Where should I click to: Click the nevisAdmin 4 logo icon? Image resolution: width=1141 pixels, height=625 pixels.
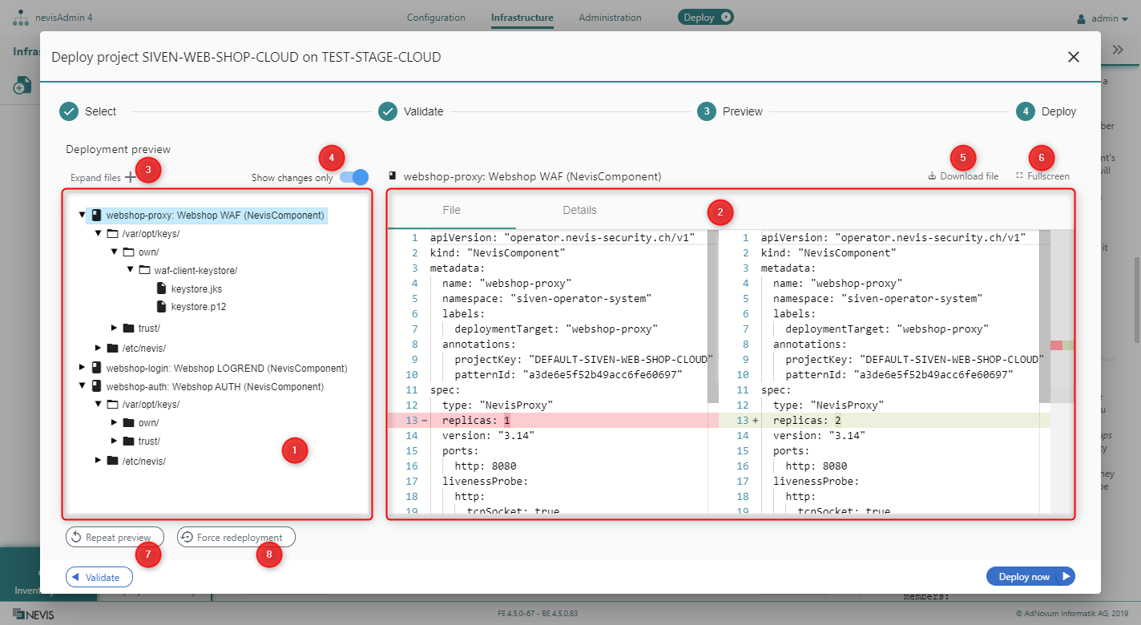[21, 18]
